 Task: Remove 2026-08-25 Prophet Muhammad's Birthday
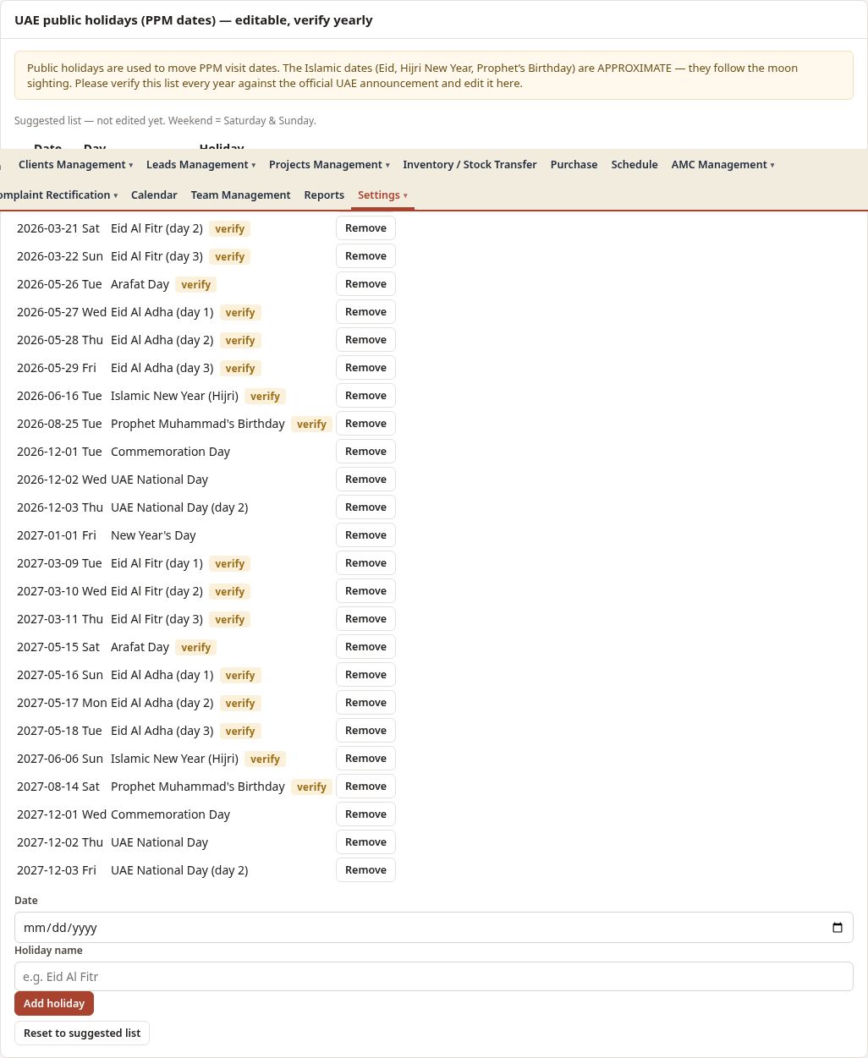[365, 424]
